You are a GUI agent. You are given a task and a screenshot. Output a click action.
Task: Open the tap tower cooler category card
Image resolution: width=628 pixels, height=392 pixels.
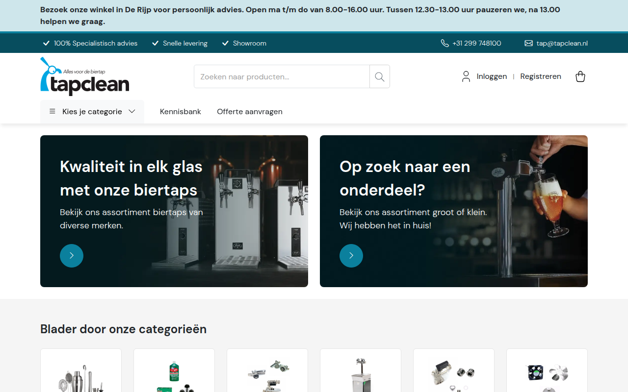[361, 370]
